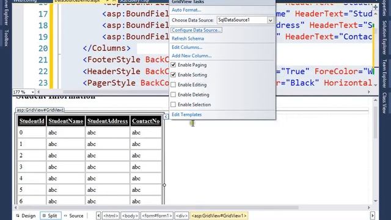The height and width of the screenshot is (220, 391).
Task: Open Edit Columns dialog
Action: point(187,48)
